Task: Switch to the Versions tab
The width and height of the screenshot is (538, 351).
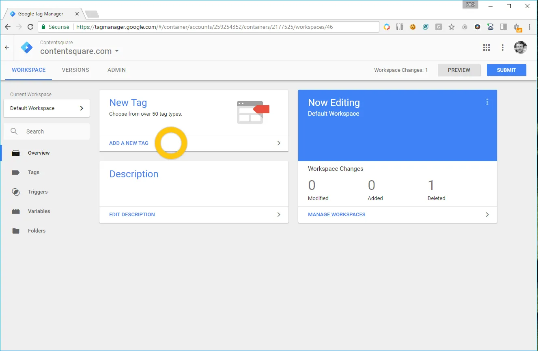Action: tap(75, 70)
